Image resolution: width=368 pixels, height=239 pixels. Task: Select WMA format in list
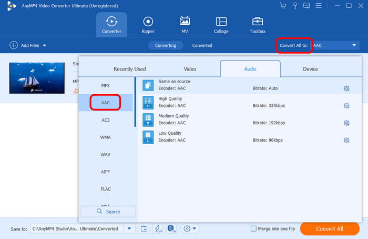pos(105,137)
